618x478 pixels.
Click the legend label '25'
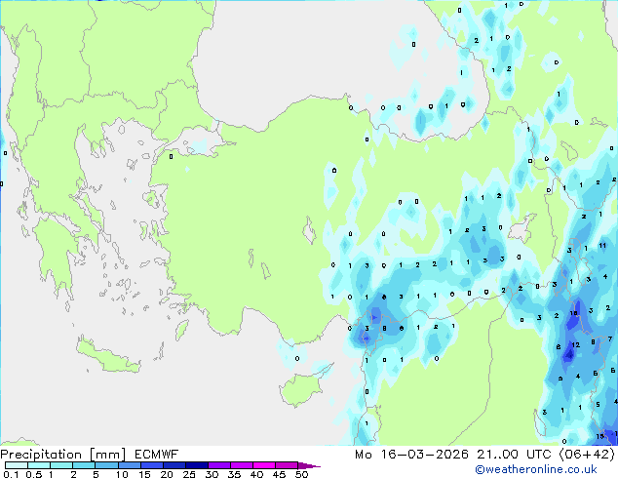pyautogui.click(x=189, y=474)
